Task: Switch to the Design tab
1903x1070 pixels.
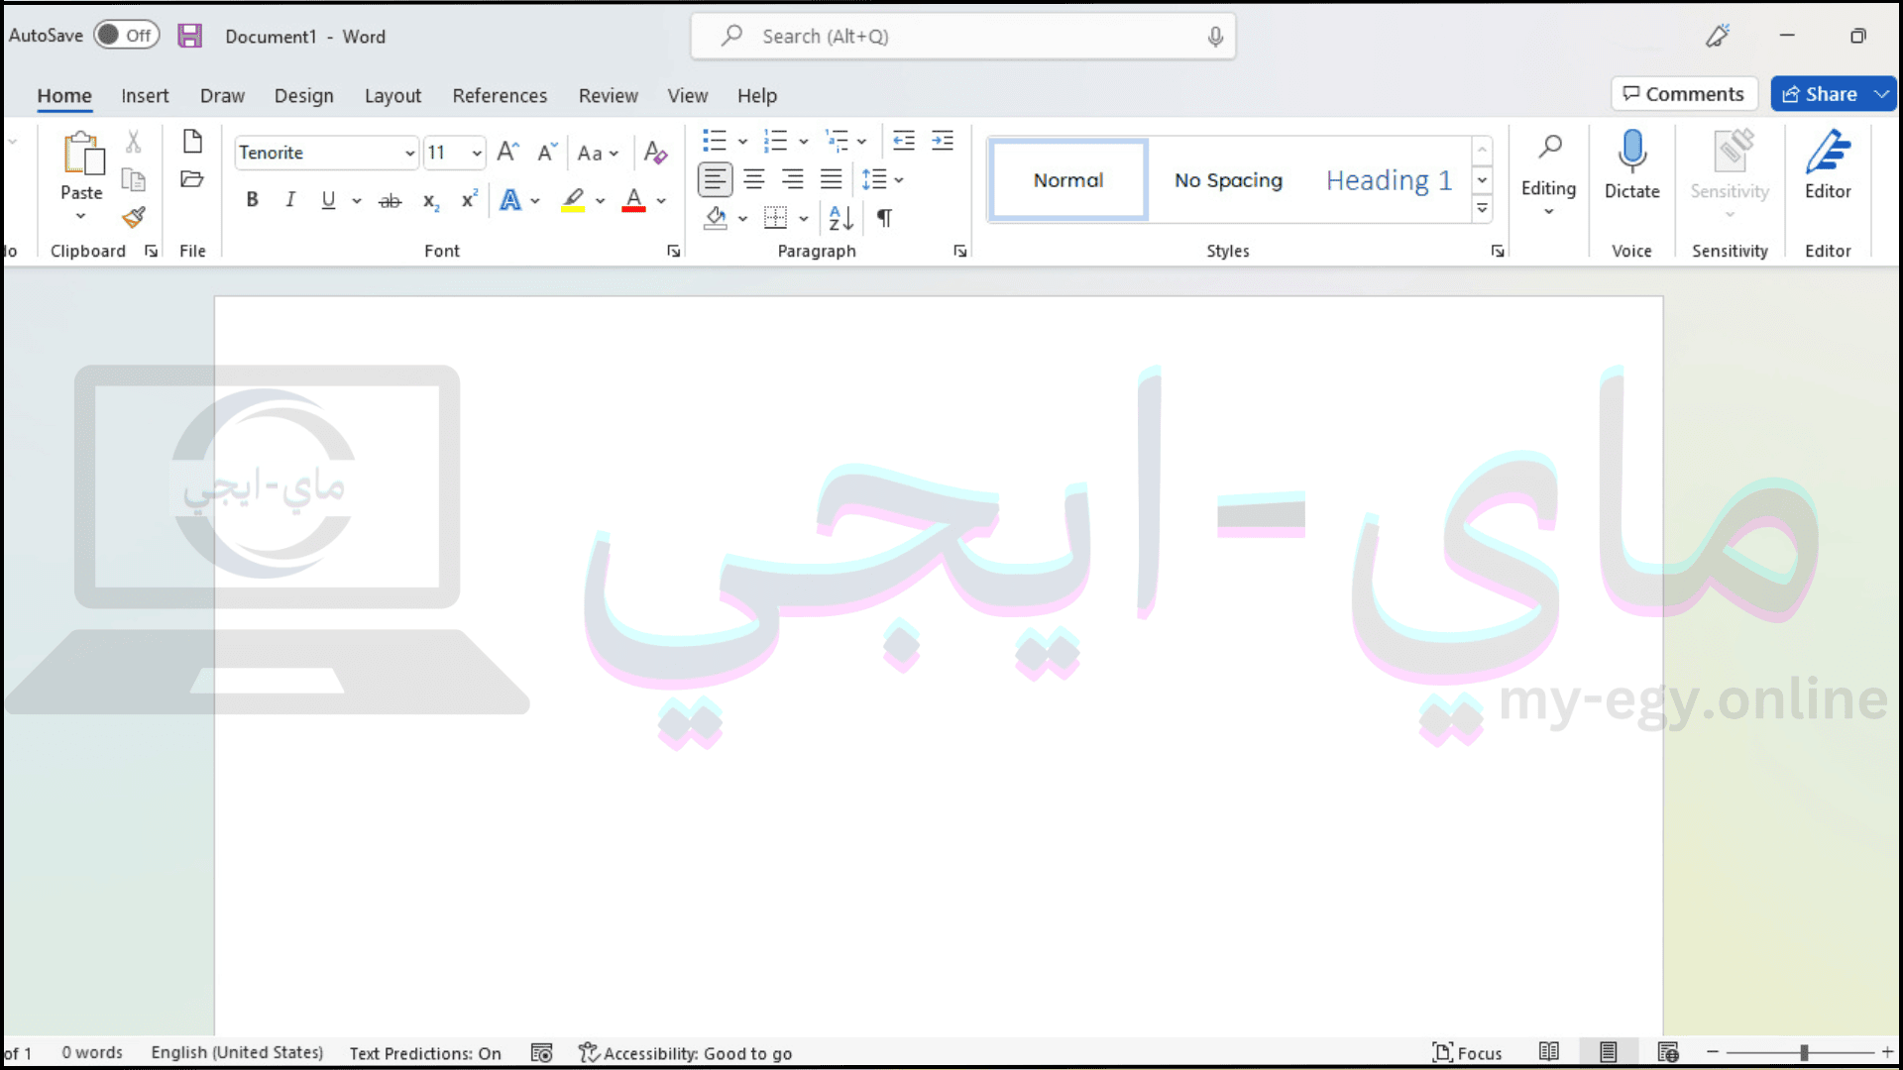Action: [303, 95]
